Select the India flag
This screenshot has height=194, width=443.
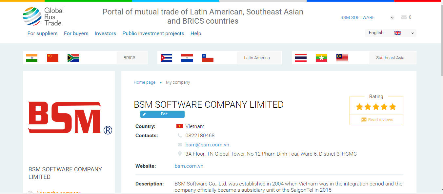tap(32, 58)
